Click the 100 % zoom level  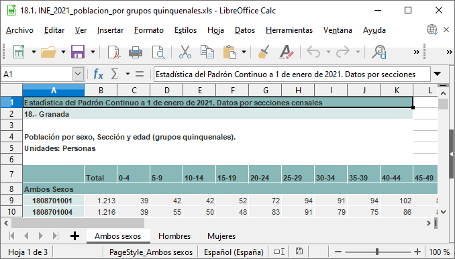[439, 252]
